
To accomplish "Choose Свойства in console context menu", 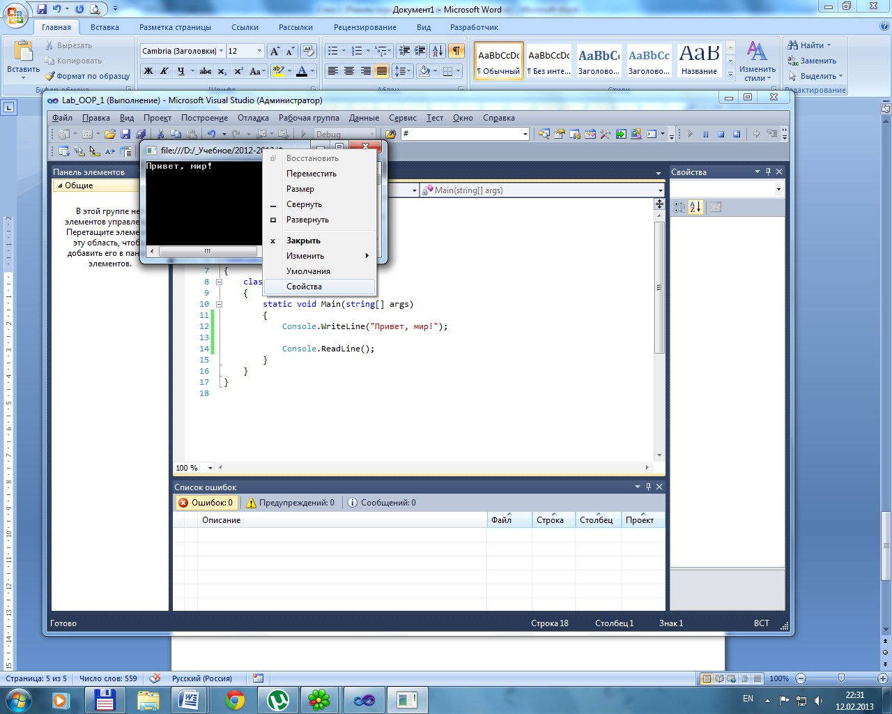I will click(320, 287).
